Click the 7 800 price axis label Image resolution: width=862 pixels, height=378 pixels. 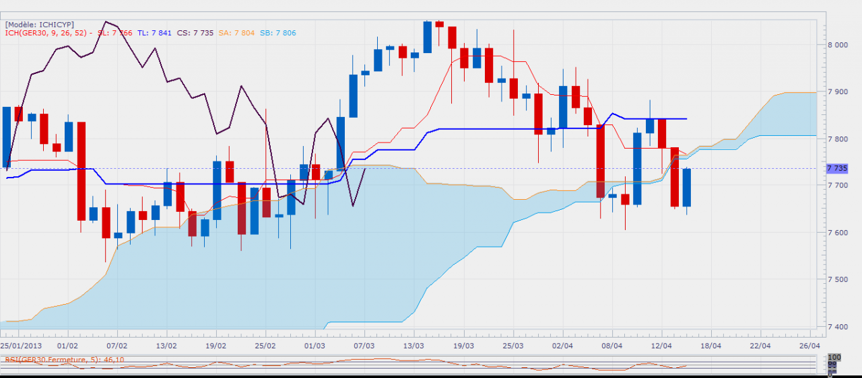click(x=837, y=139)
